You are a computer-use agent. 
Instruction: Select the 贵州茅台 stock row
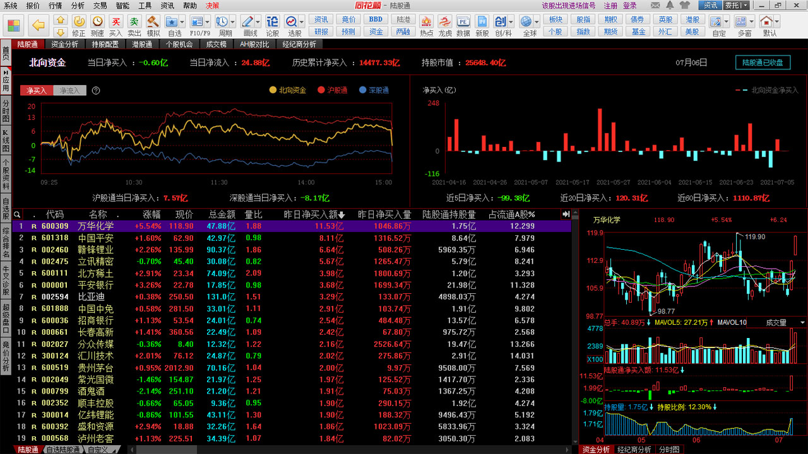pos(95,368)
